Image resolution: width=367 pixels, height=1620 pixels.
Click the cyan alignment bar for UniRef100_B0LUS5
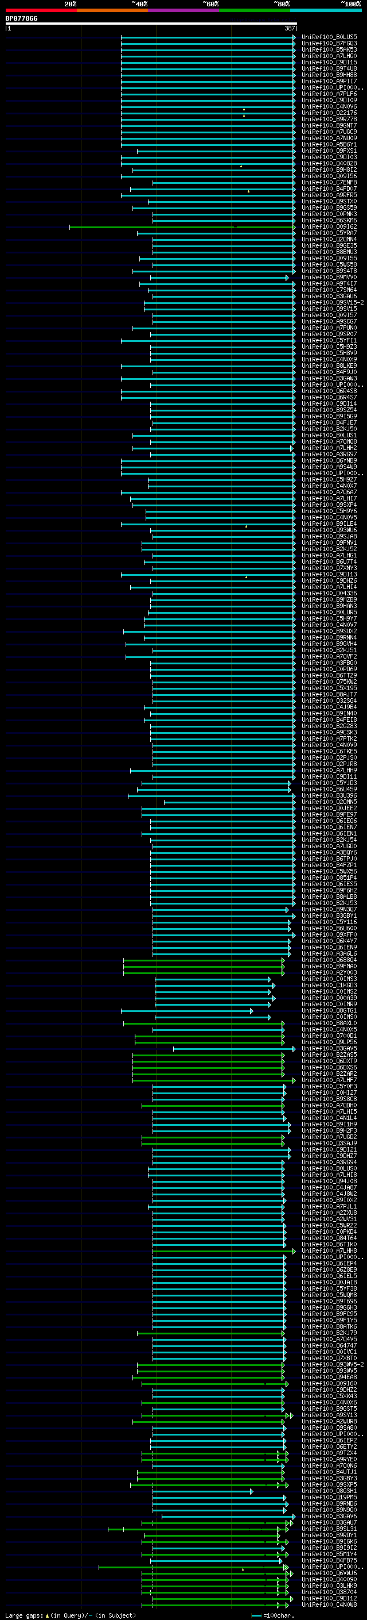208,37
